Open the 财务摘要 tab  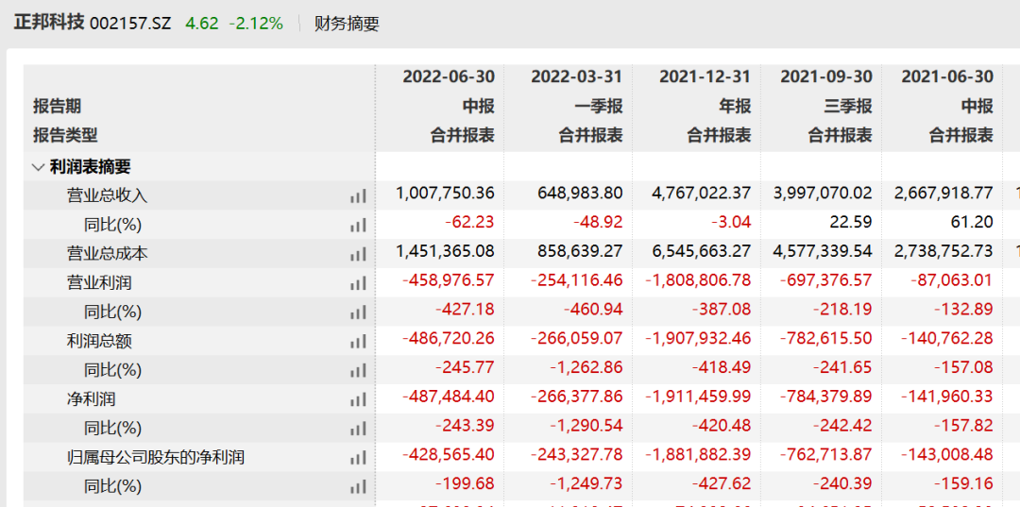coord(347,24)
